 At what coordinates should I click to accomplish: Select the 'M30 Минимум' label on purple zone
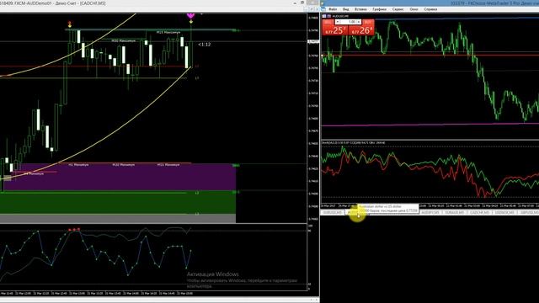point(124,165)
